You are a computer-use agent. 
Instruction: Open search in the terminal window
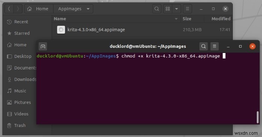click(203, 46)
